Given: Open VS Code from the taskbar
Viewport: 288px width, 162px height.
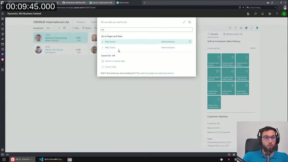Looking at the screenshot, I should [41, 159].
